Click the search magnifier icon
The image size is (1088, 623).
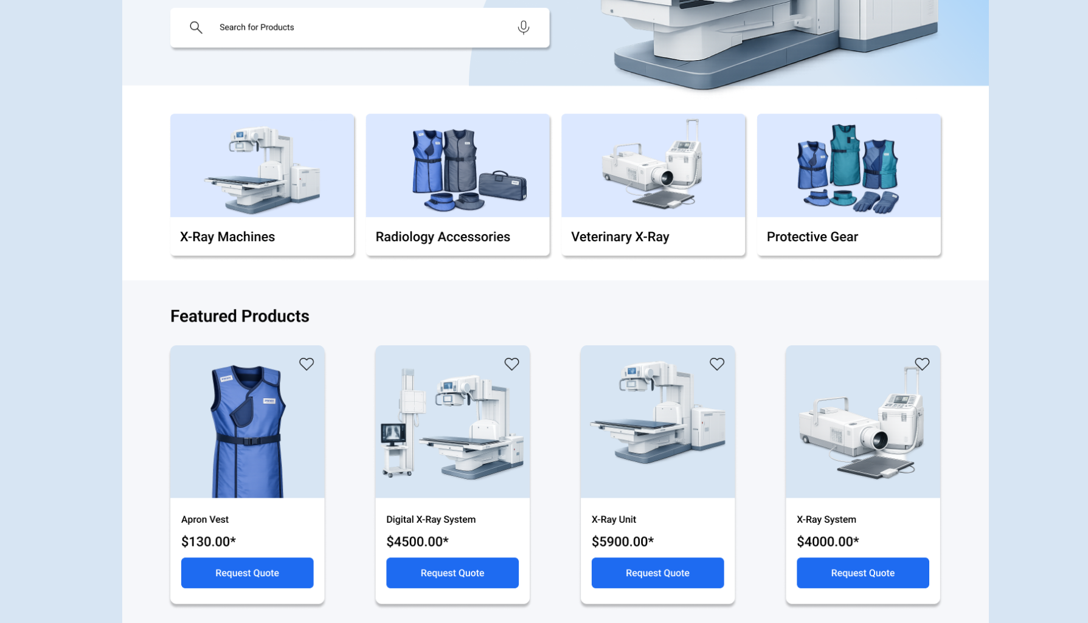pos(196,27)
